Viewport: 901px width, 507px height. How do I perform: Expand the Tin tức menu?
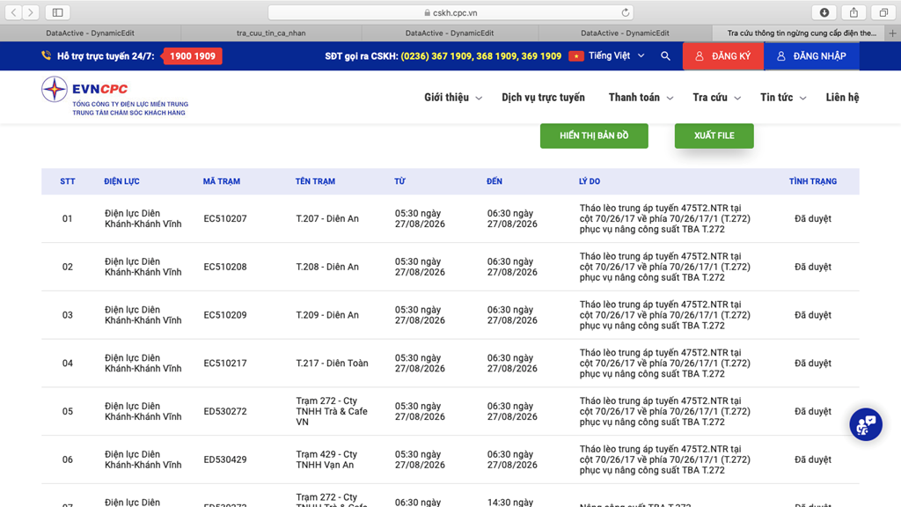(783, 97)
